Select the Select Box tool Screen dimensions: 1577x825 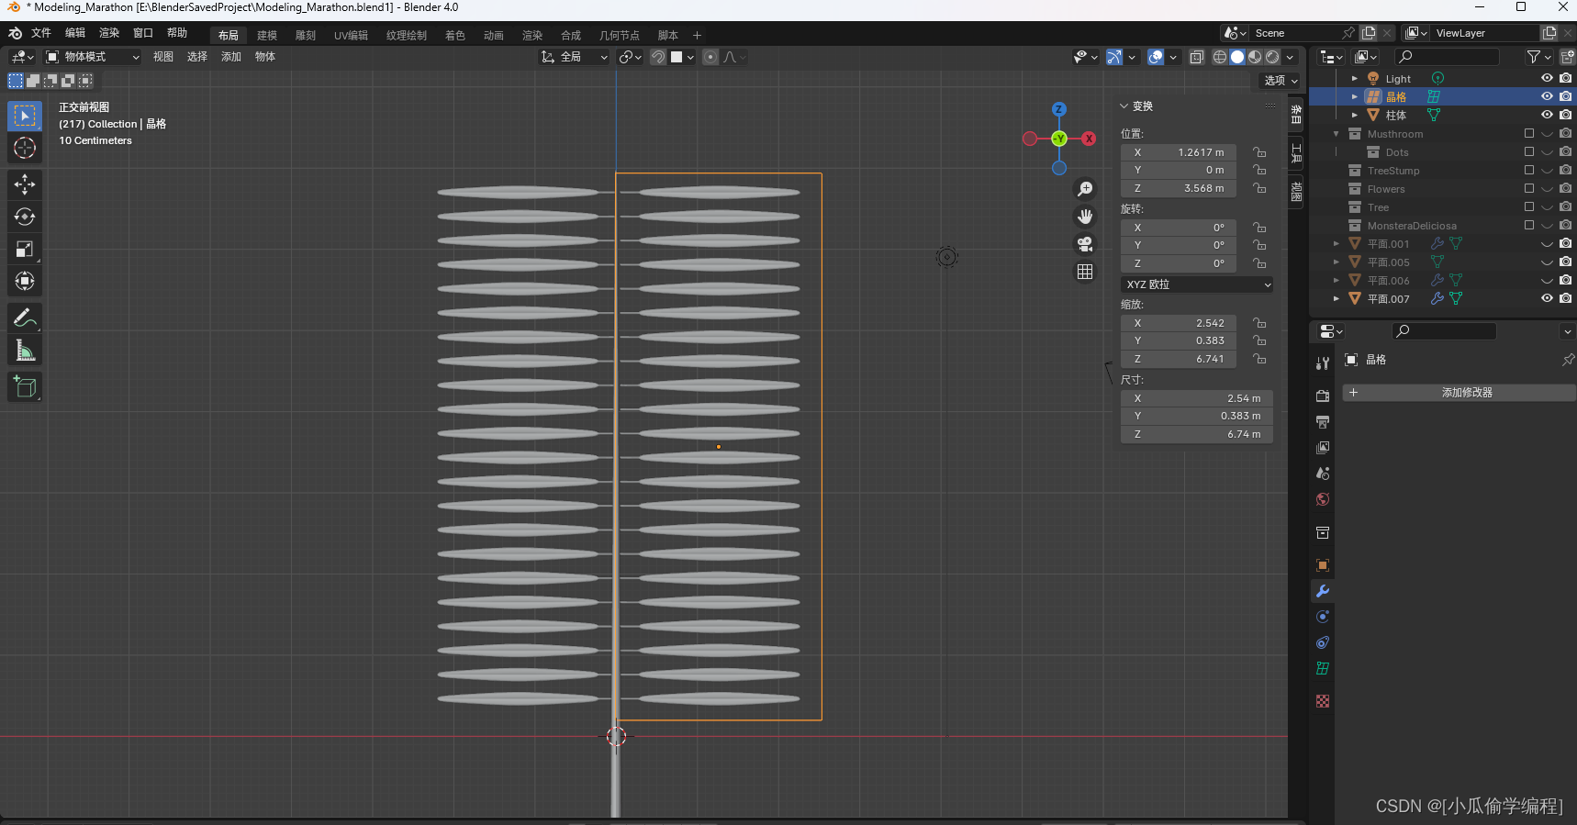[25, 116]
